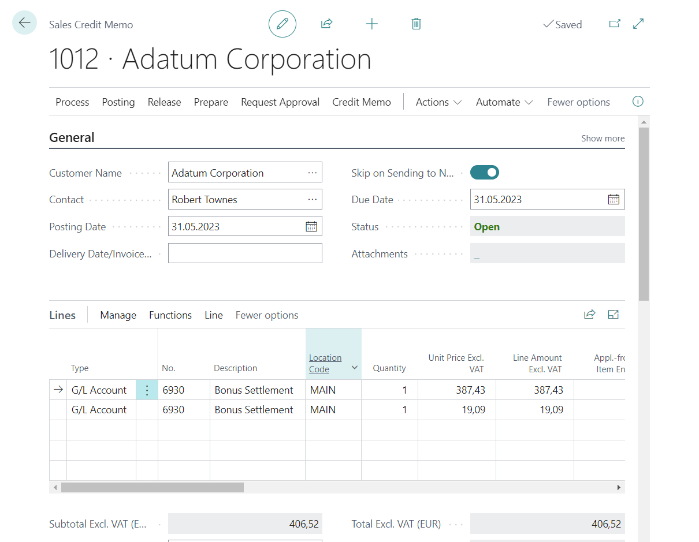
Task: Click the Delivery Date/Invoice input field
Action: click(245, 253)
